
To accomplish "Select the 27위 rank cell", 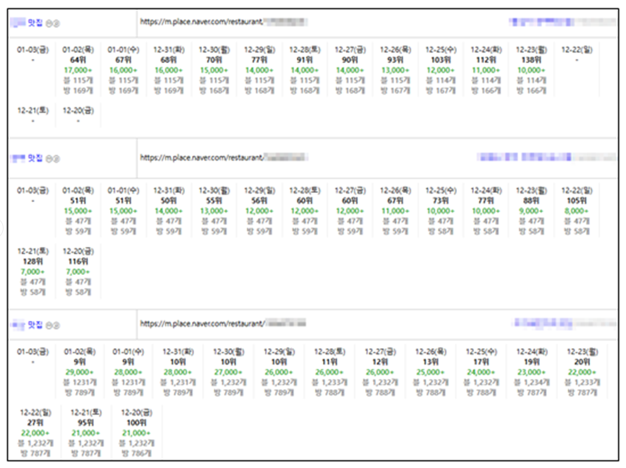I will pos(35,422).
